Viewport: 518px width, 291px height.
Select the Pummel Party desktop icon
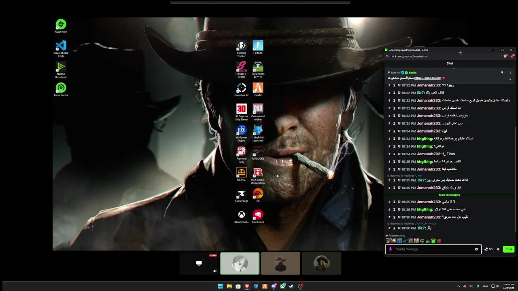(242, 155)
